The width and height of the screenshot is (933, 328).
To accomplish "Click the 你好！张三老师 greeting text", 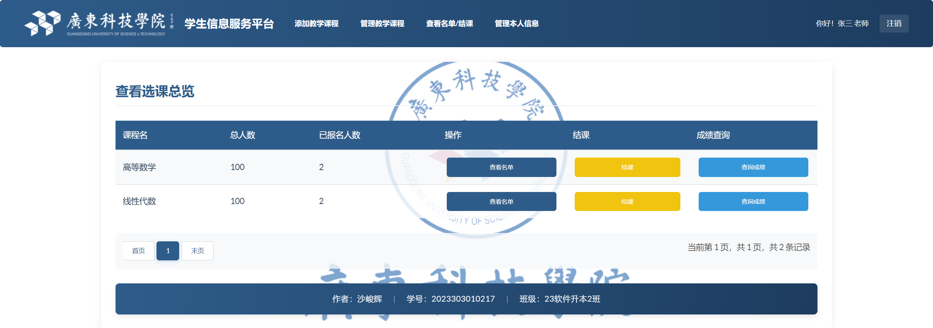I will [x=842, y=24].
